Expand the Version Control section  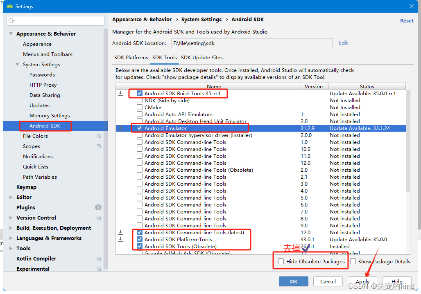[11, 218]
